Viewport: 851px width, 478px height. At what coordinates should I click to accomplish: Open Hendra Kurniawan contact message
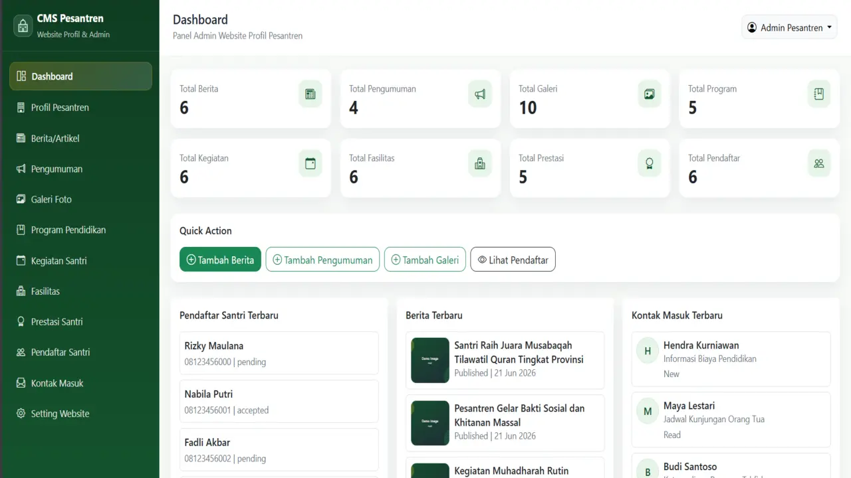[x=731, y=359]
